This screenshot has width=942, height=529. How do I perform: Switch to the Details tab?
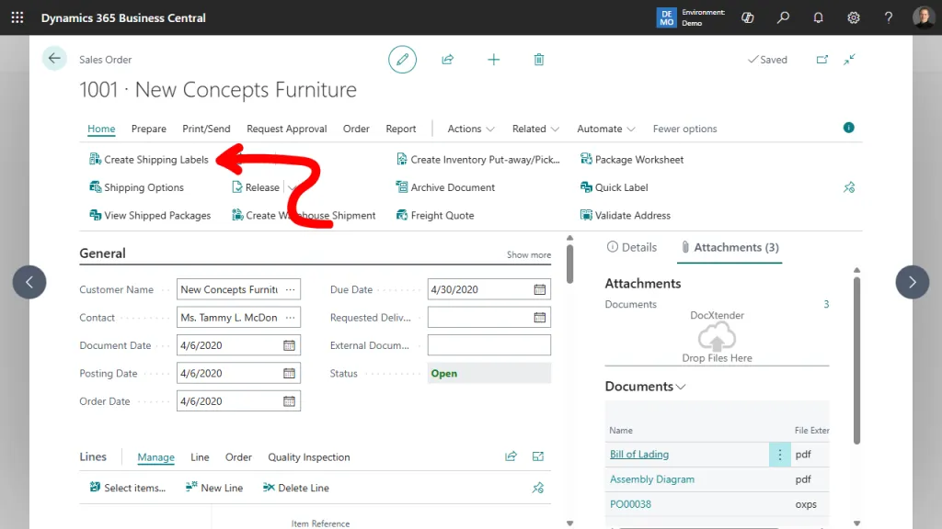coord(632,247)
